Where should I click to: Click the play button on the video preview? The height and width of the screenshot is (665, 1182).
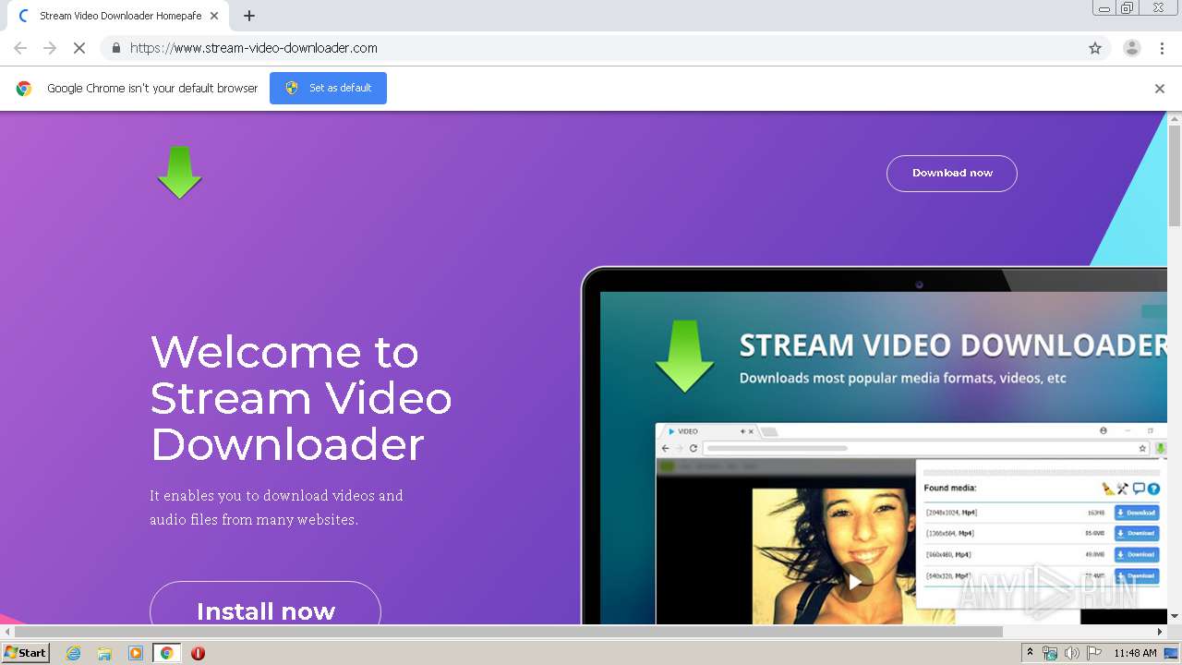tap(855, 582)
